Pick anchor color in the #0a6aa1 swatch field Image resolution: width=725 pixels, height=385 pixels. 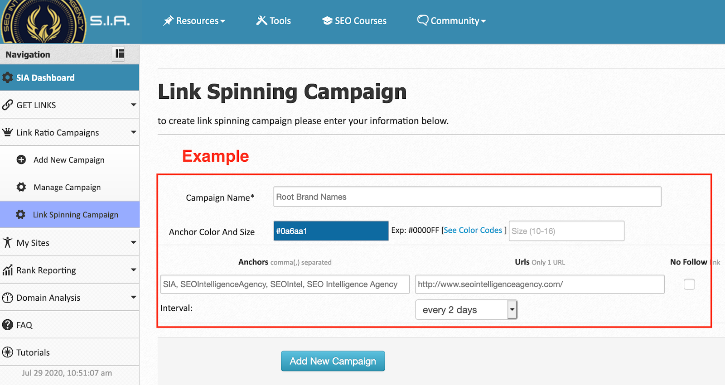point(331,231)
